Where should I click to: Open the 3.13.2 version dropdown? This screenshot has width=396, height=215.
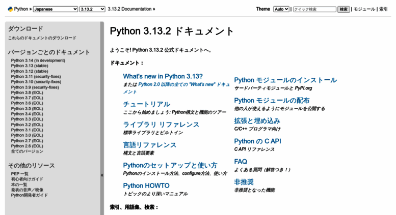(x=92, y=9)
